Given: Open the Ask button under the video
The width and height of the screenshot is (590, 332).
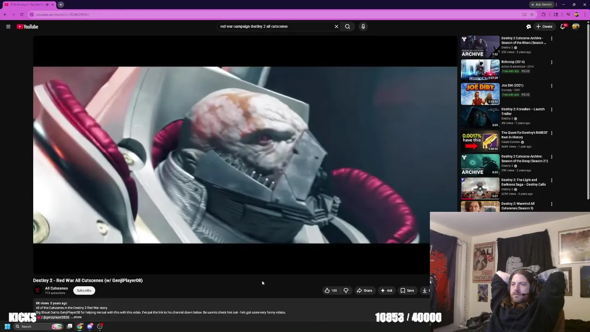Looking at the screenshot, I should click(x=387, y=290).
